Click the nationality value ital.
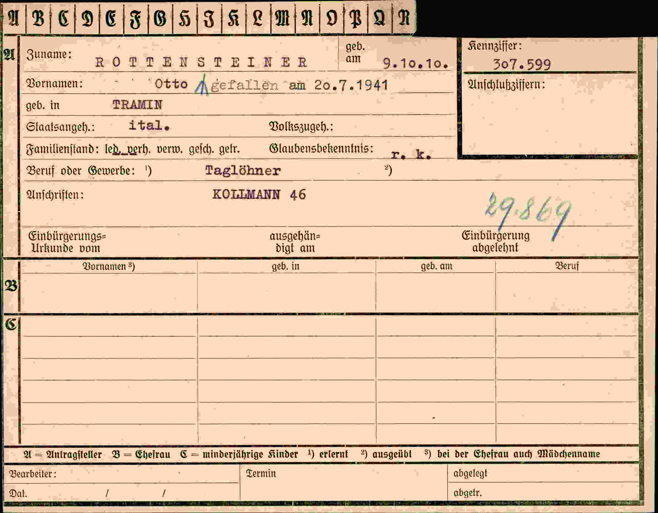This screenshot has height=513, width=658. (x=149, y=125)
